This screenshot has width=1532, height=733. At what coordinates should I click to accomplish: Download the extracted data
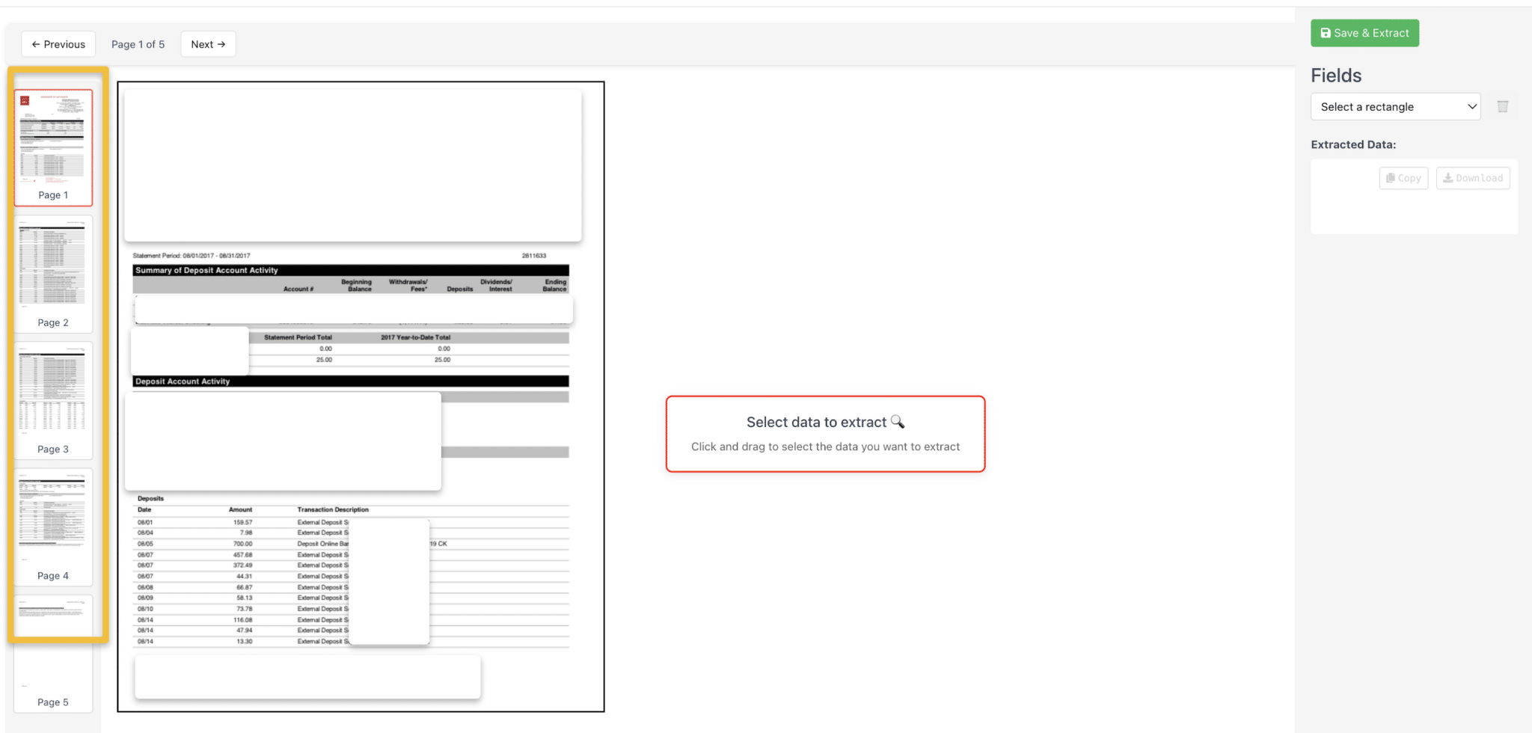(x=1472, y=178)
